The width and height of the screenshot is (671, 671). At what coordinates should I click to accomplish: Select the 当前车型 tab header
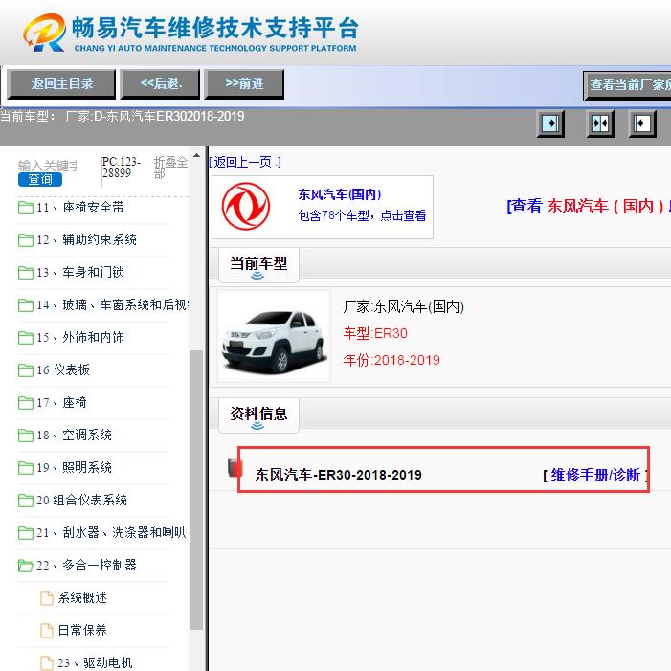coord(258,264)
